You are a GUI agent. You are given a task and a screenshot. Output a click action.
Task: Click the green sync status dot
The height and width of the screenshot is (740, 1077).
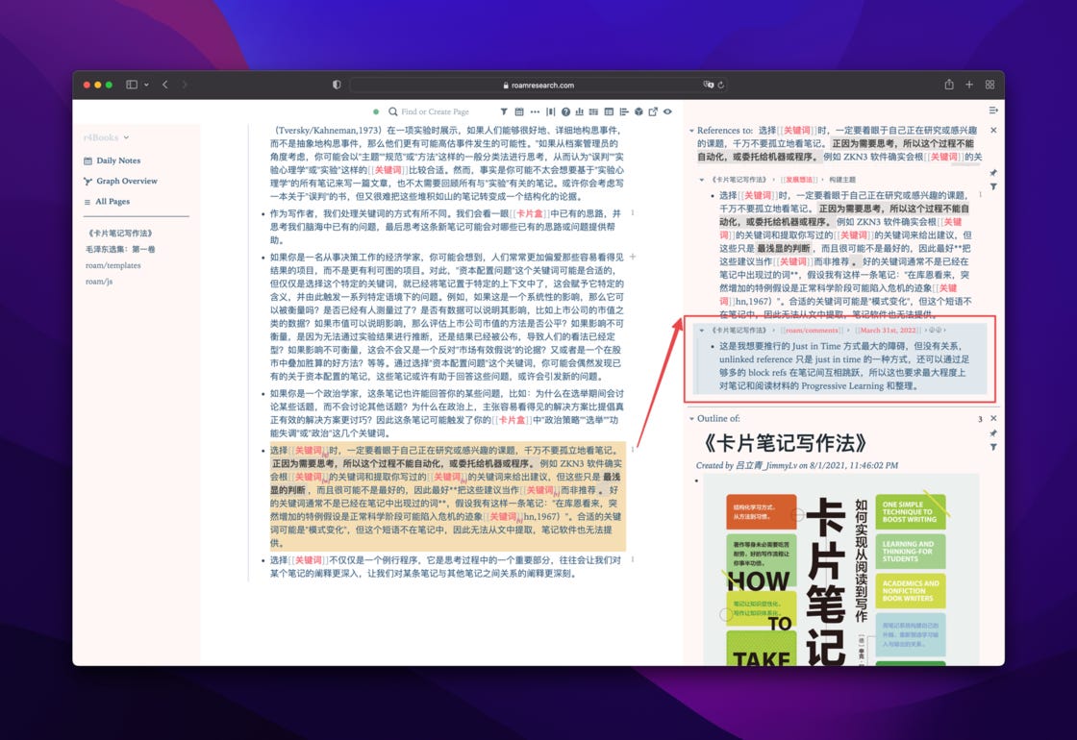coord(376,111)
